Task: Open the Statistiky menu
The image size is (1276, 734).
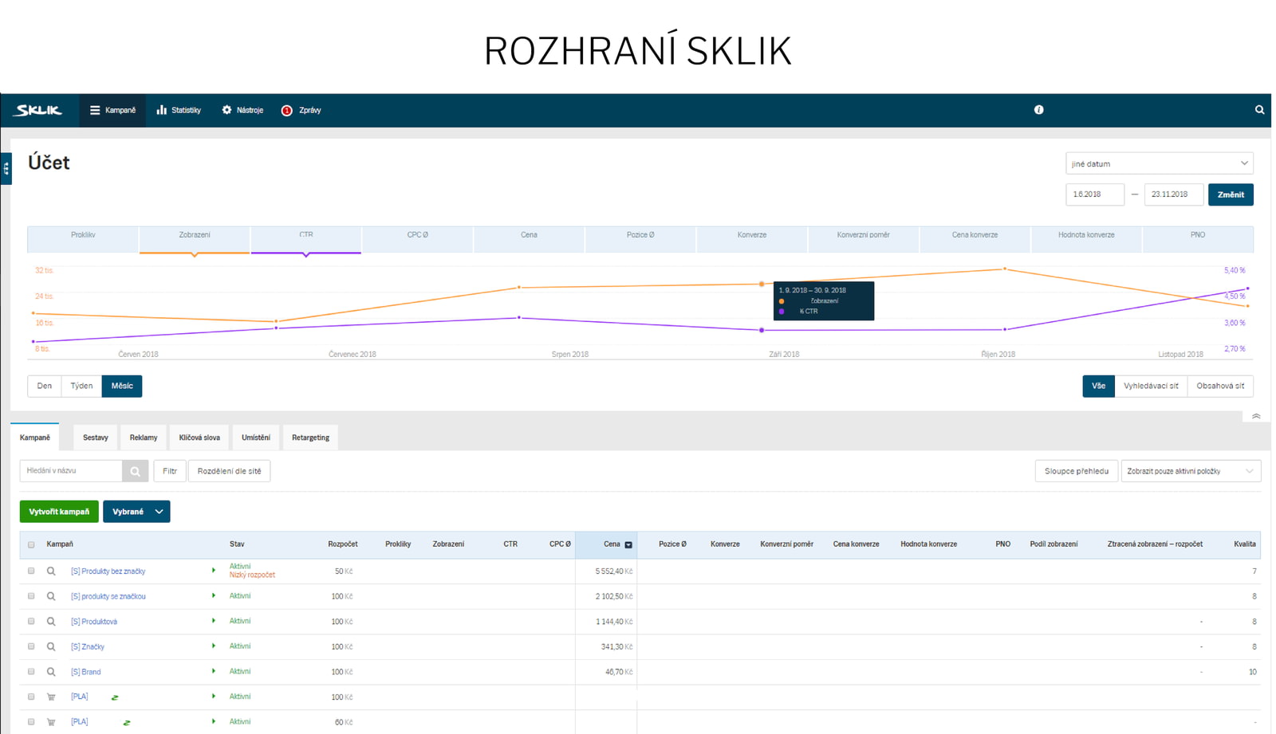Action: 179,110
